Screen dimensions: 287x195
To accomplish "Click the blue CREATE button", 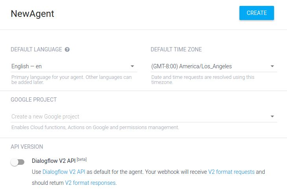I will click(x=257, y=13).
